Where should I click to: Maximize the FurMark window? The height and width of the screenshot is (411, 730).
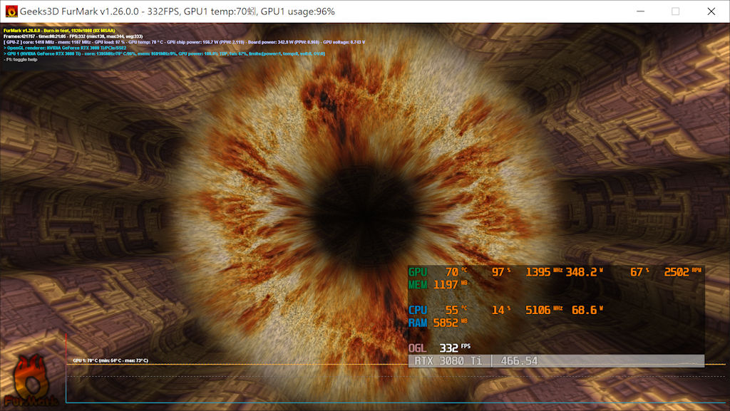point(676,11)
